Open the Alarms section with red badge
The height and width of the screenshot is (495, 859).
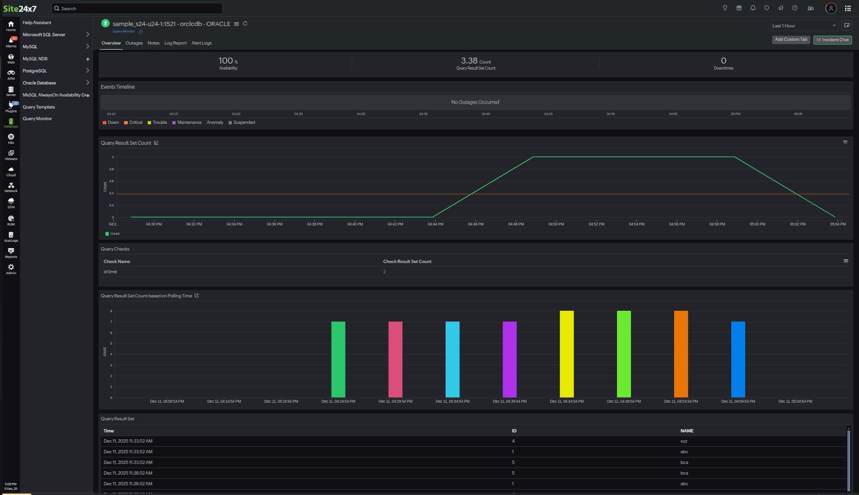[x=11, y=42]
